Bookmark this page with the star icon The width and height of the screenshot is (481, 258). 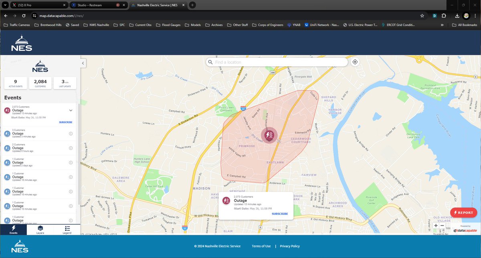(x=422, y=16)
